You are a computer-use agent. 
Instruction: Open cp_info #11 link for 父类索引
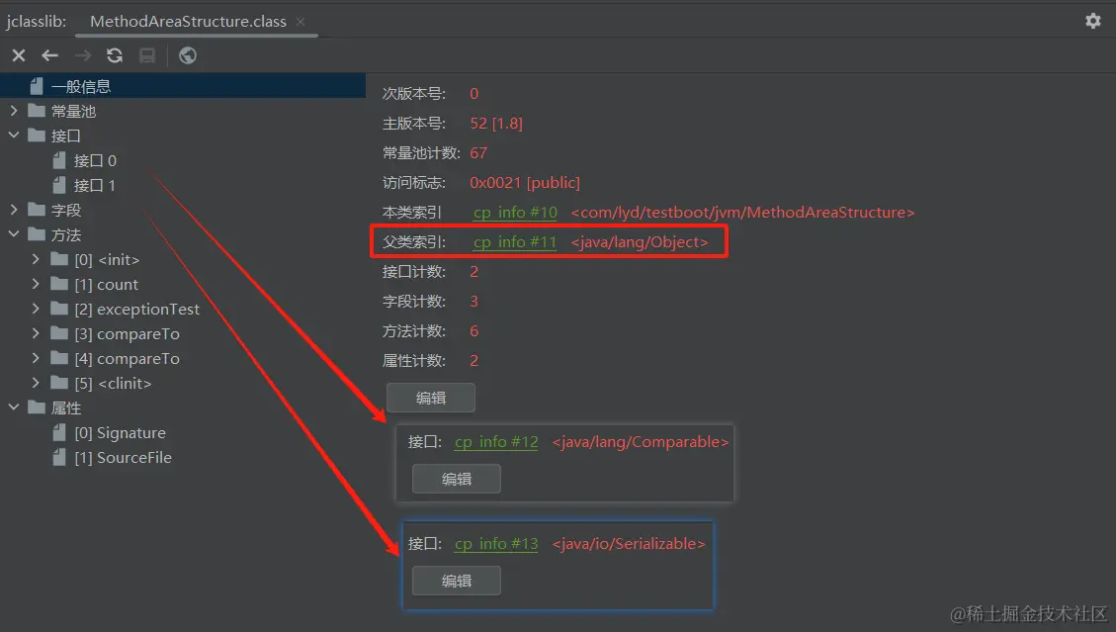click(x=515, y=242)
